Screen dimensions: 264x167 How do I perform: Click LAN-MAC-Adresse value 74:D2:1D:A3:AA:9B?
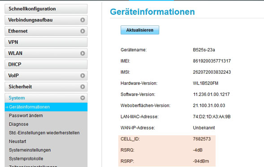point(212,117)
